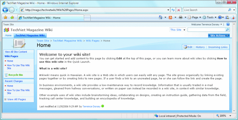Click the browser Help question mark icon
This screenshot has width=238, height=120.
tap(220, 17)
